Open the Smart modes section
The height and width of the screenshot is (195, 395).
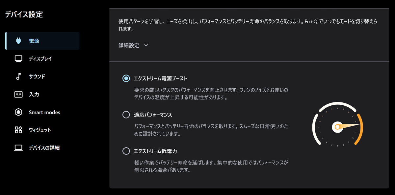[44, 112]
